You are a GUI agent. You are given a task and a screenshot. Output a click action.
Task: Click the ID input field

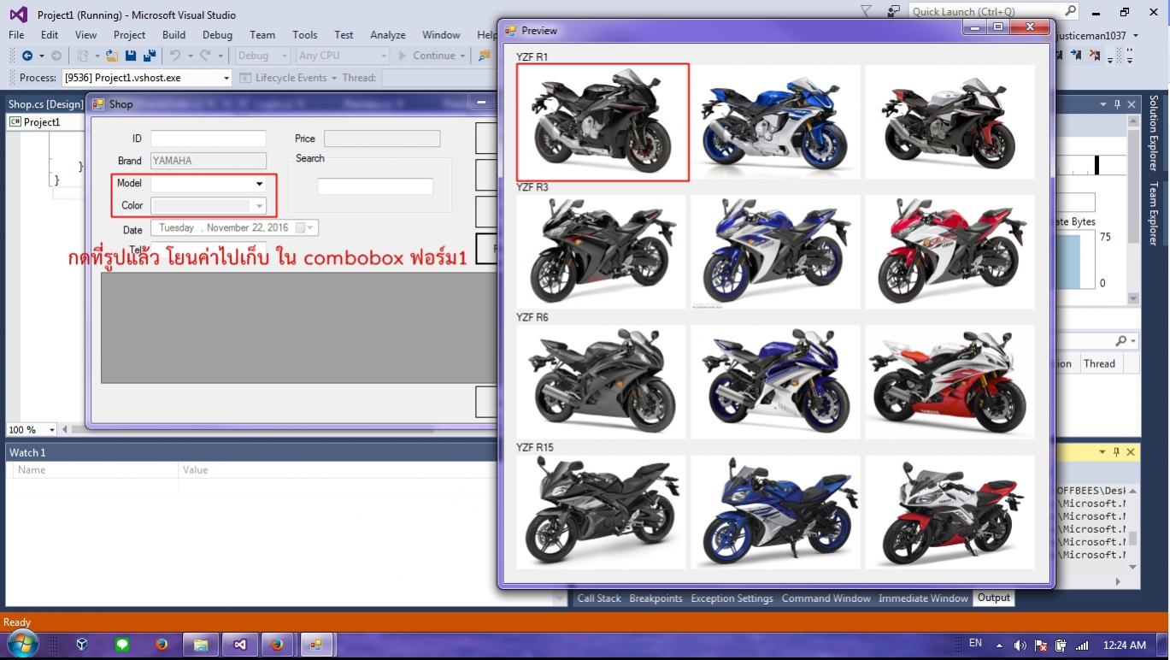tap(209, 138)
